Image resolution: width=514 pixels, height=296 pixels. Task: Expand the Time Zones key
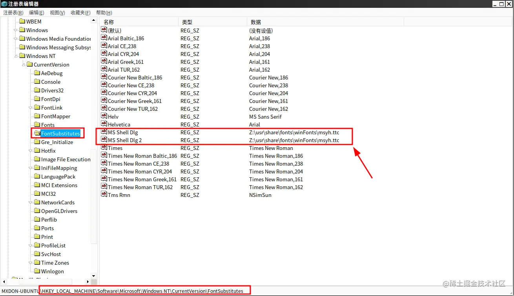coord(31,263)
